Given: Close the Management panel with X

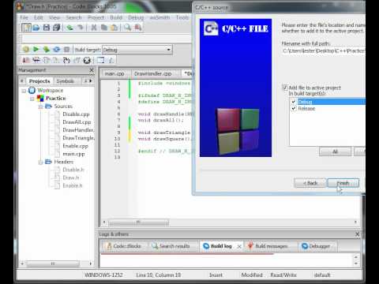Looking at the screenshot, I should 92,70.
